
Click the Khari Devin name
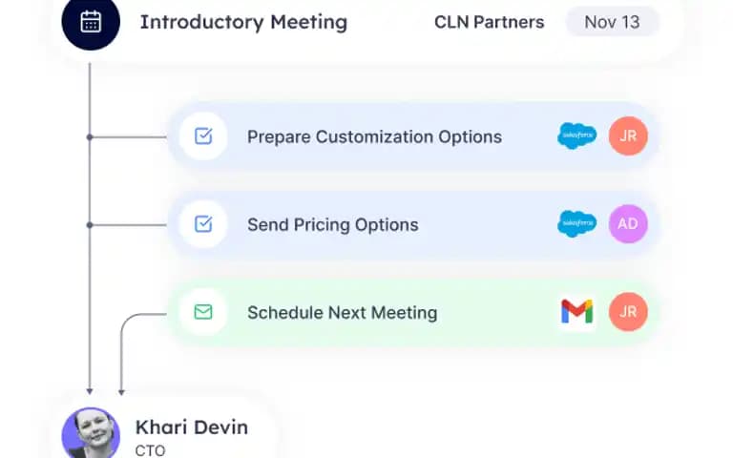[x=192, y=427]
